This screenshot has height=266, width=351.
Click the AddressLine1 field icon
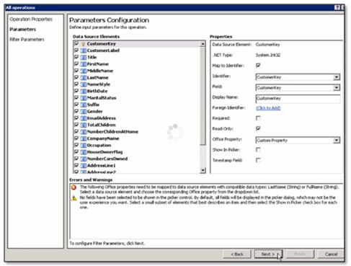tap(83, 165)
